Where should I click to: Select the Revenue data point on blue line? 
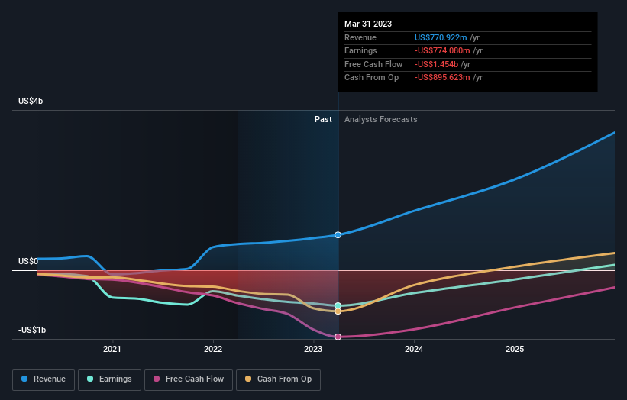pyautogui.click(x=338, y=235)
